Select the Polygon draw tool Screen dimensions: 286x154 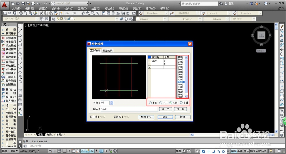coord(20,40)
